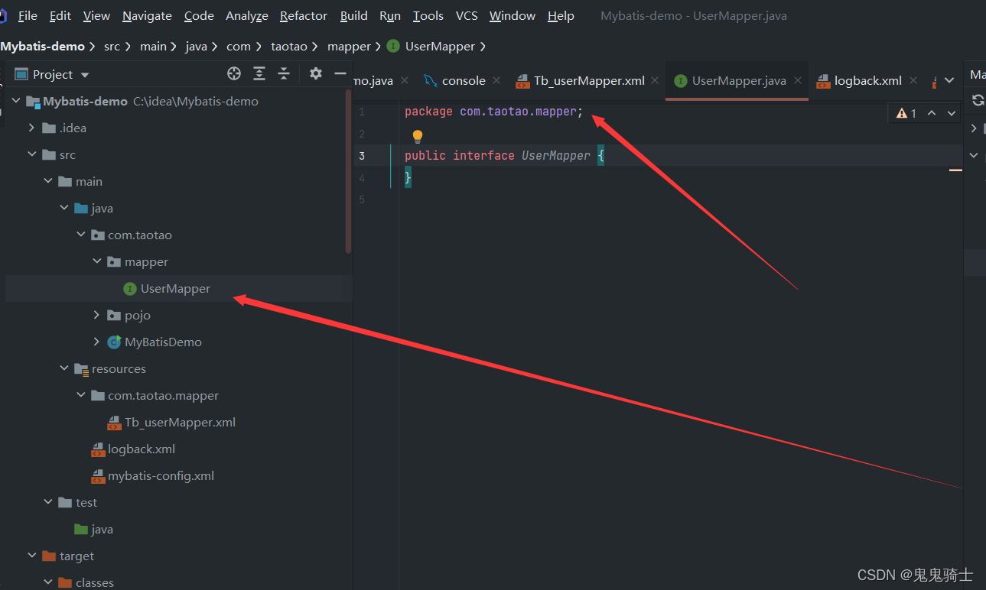Image resolution: width=986 pixels, height=590 pixels.
Task: Collapse the Mybatis-demo root node
Action: [x=16, y=101]
